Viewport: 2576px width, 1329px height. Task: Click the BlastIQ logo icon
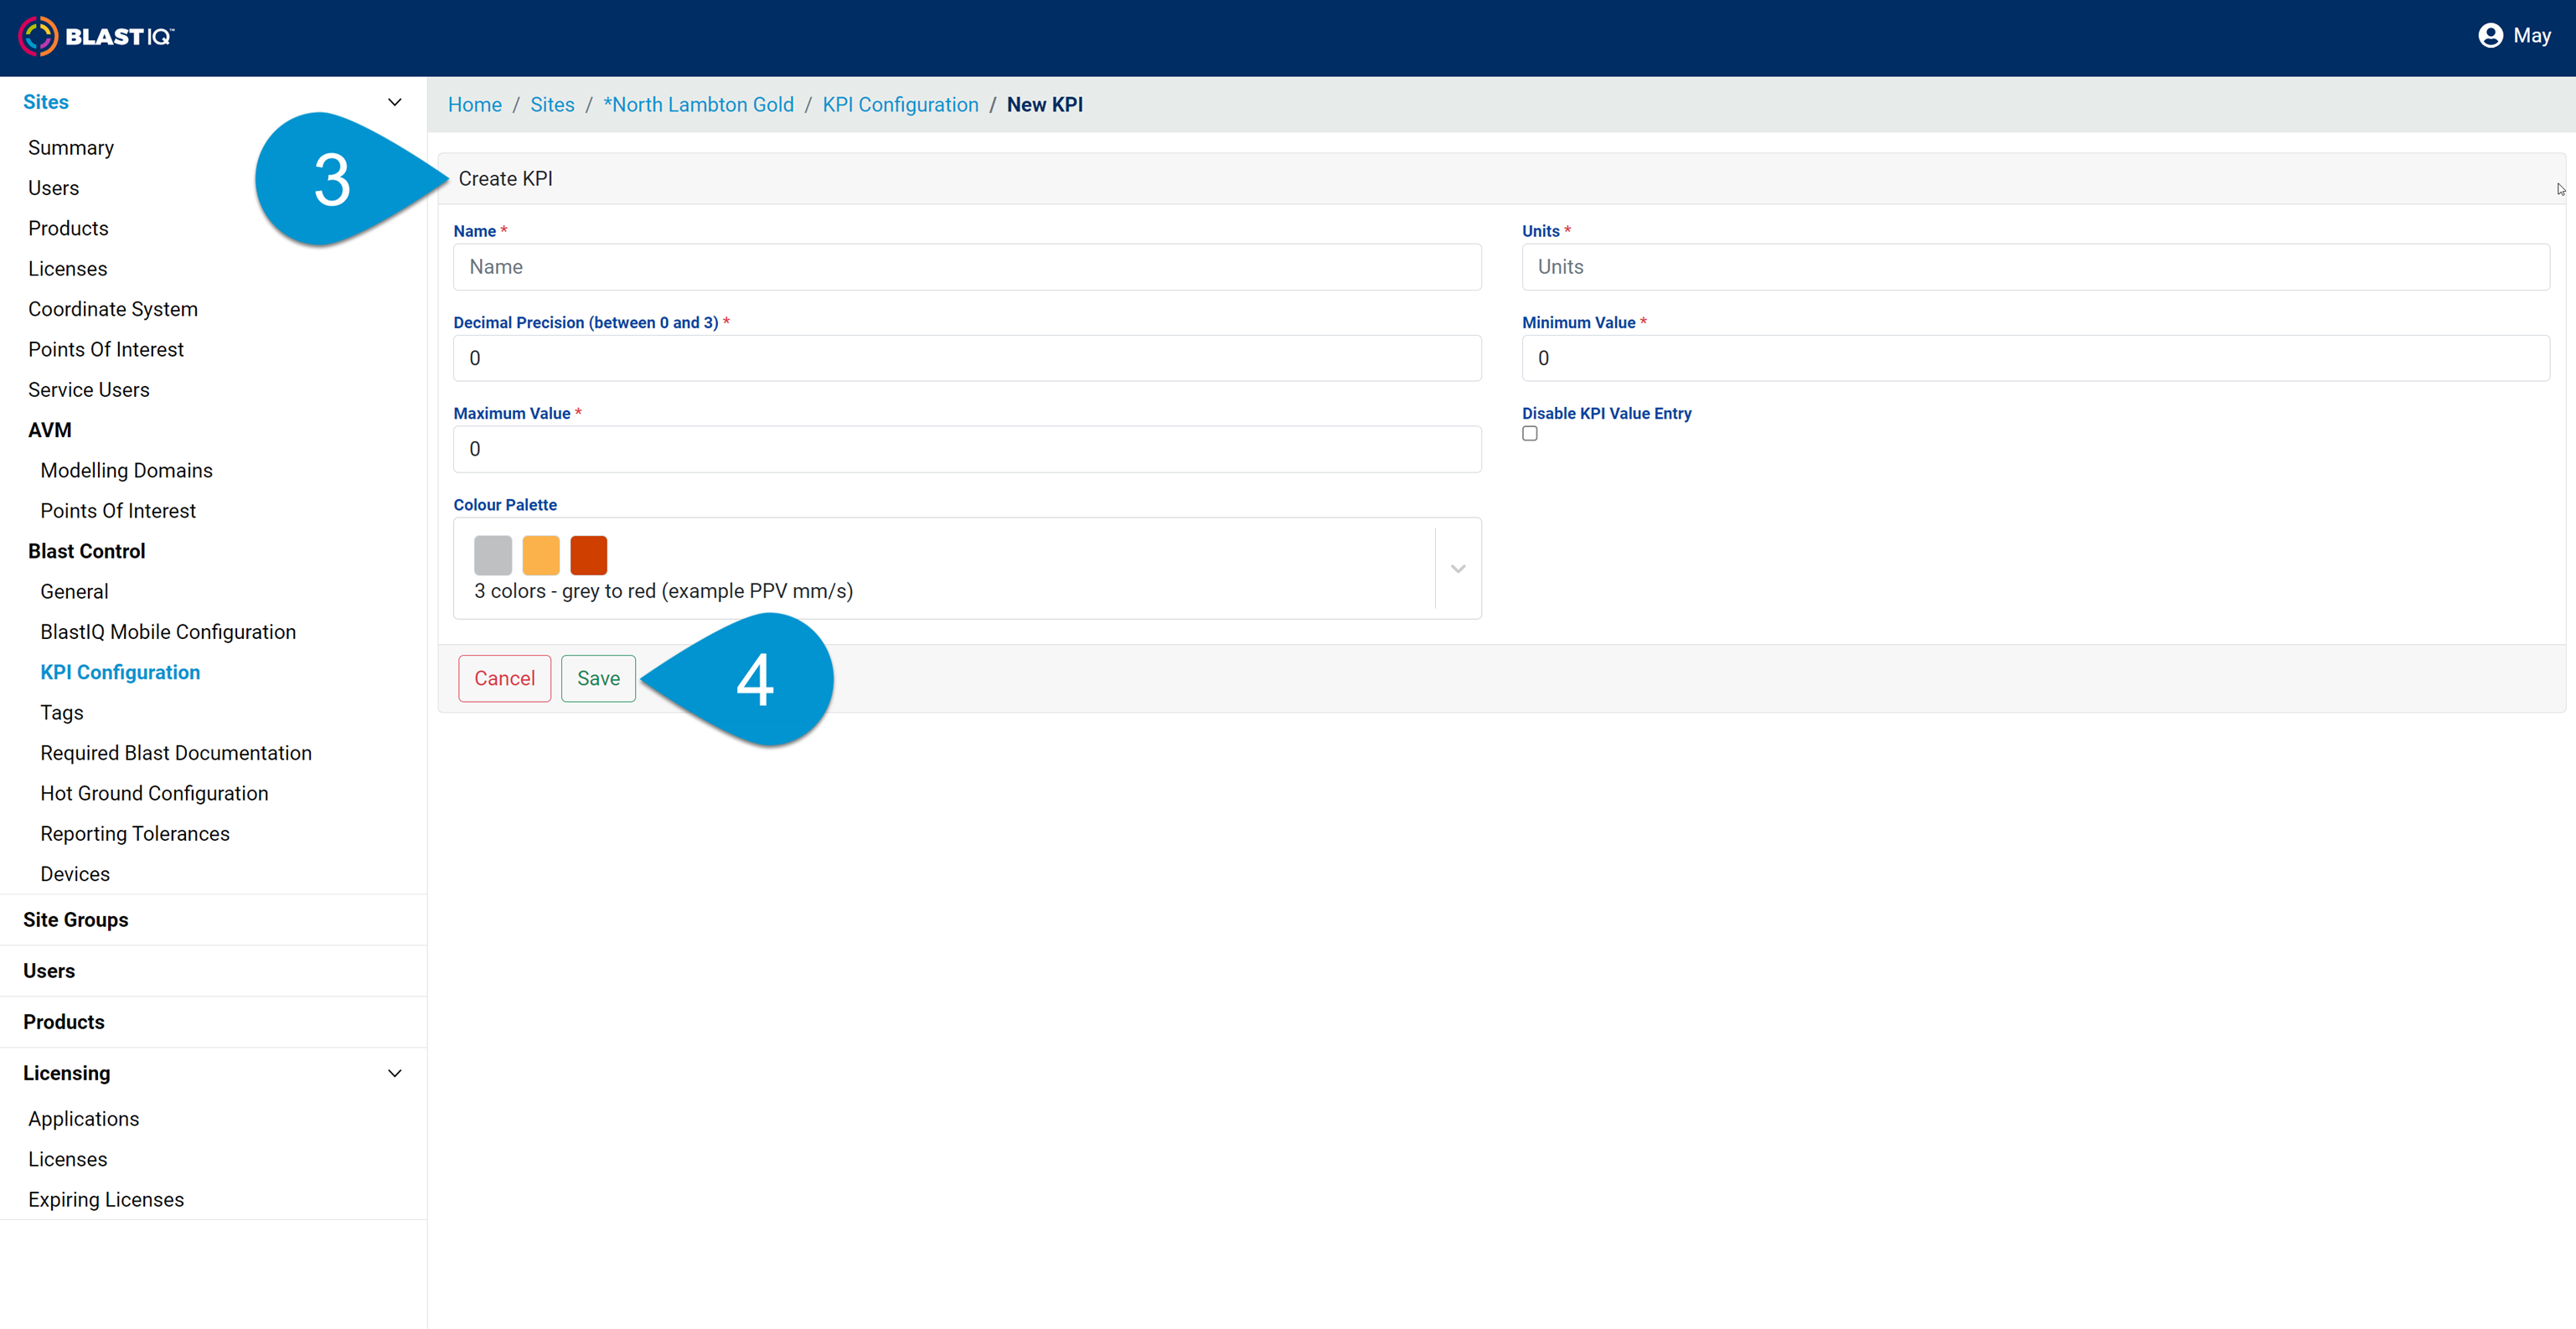click(38, 37)
